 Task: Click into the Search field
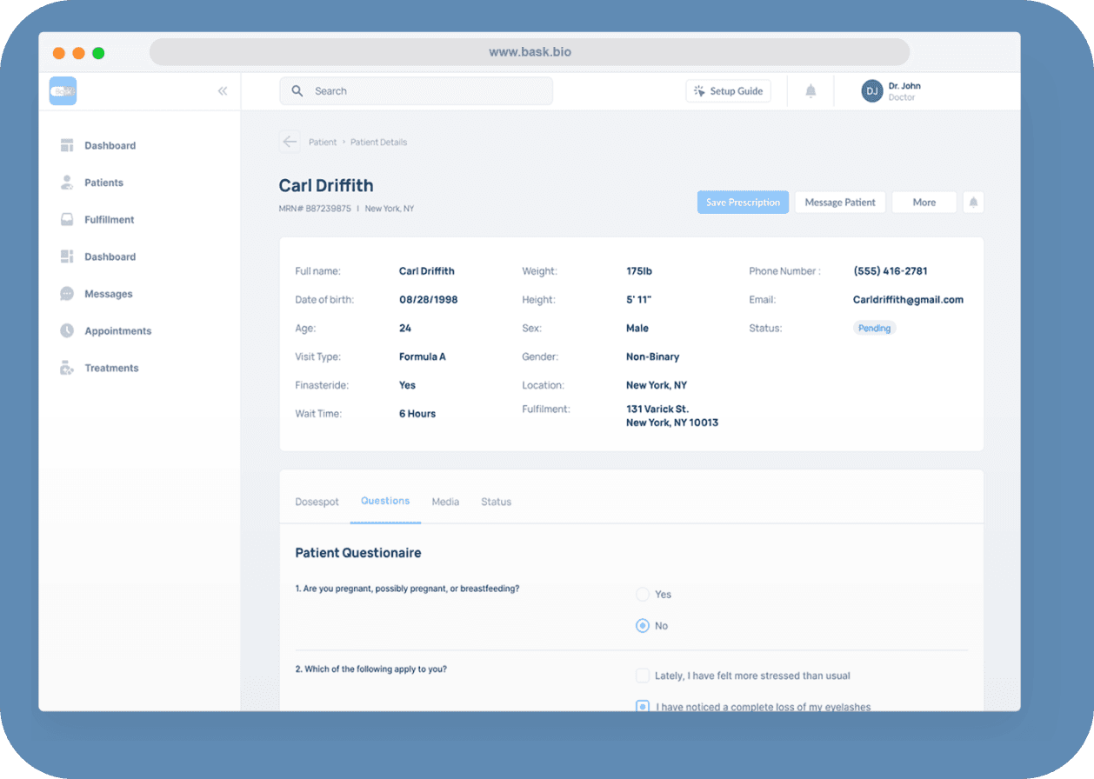coord(416,91)
